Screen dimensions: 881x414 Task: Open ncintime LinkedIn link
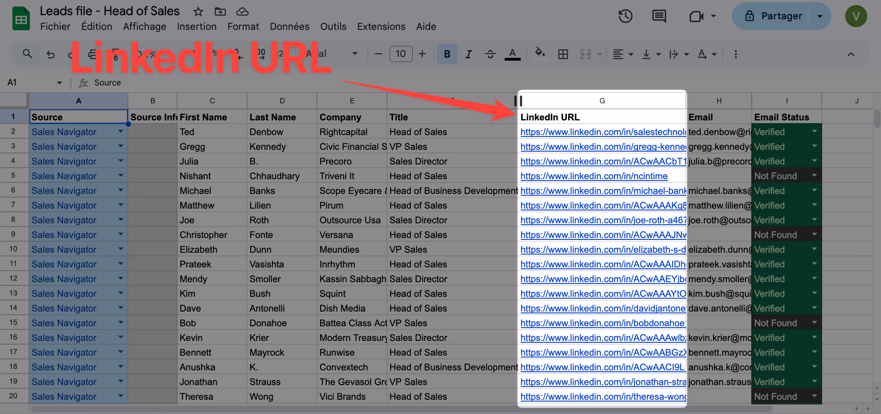(x=594, y=176)
